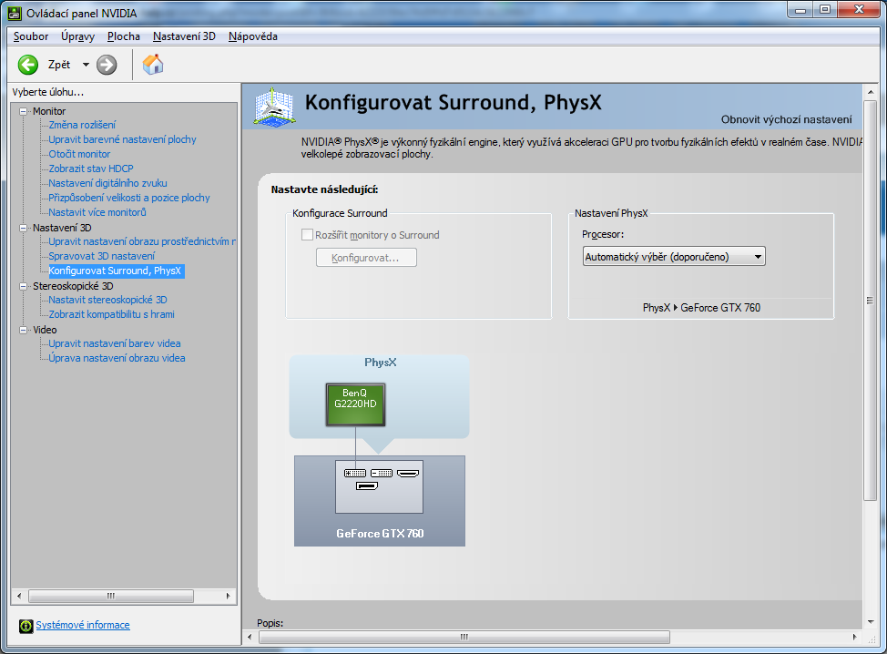Click the Surround PhysX header icon

(x=274, y=106)
